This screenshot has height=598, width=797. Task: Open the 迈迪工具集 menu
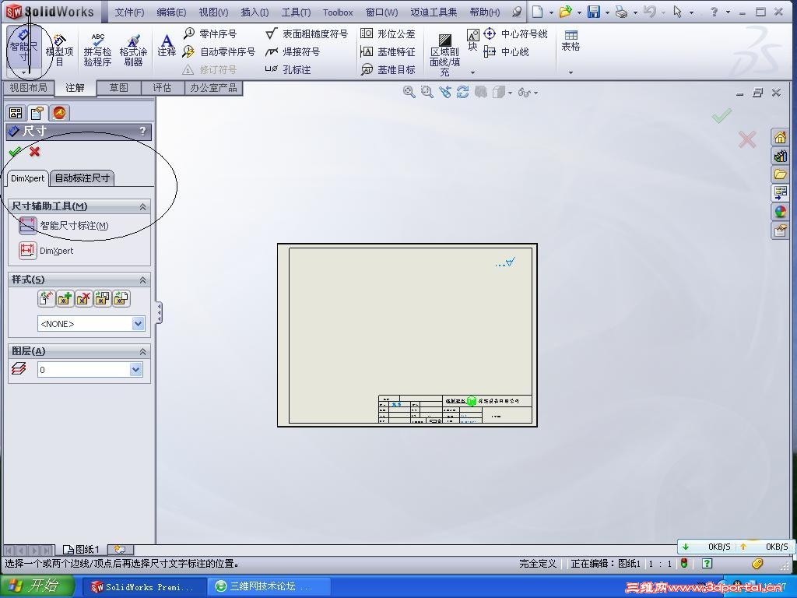pyautogui.click(x=434, y=12)
